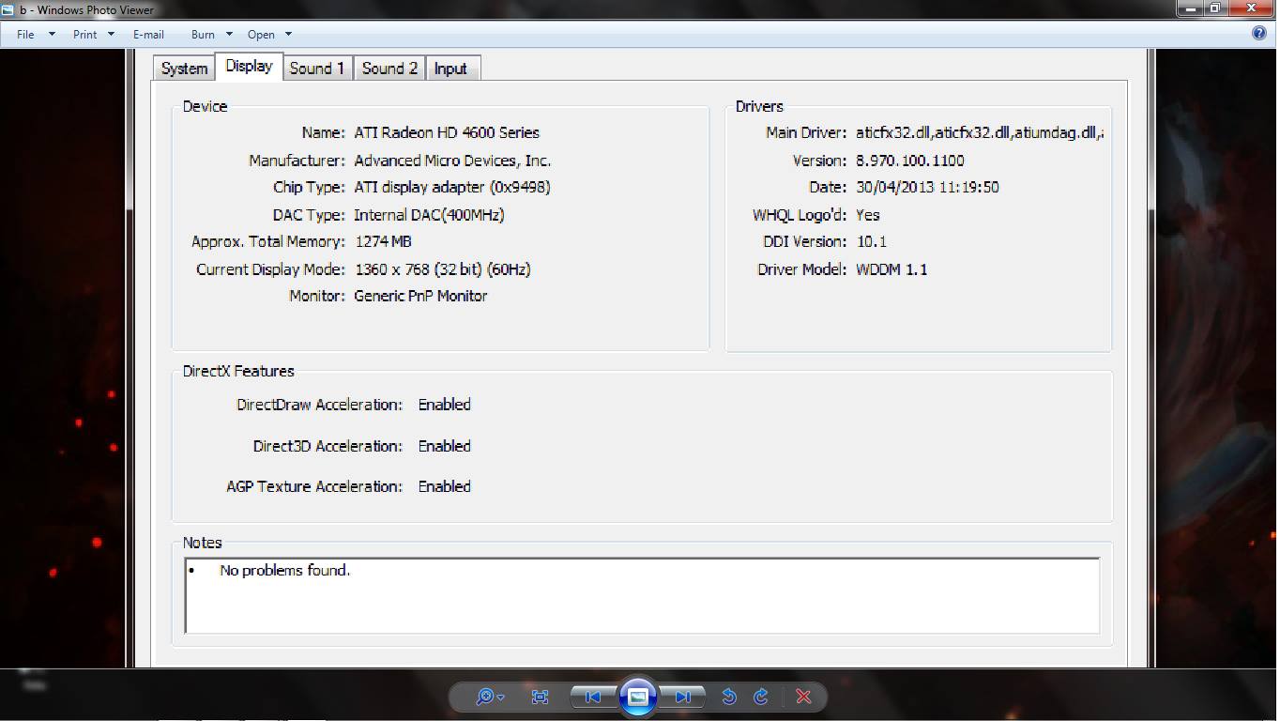Screen dimensions: 1280x721
Task: Select the magnifier zoom tool
Action: pos(484,697)
